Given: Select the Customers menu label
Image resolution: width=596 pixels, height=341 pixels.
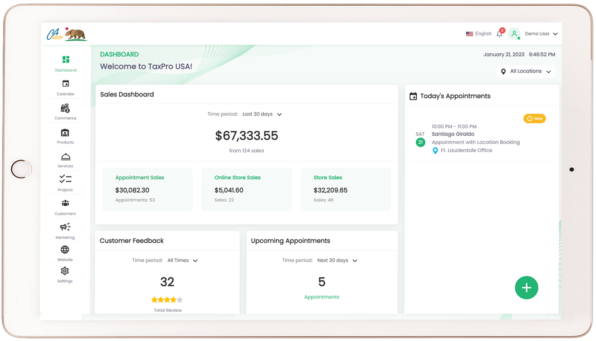Looking at the screenshot, I should (65, 214).
